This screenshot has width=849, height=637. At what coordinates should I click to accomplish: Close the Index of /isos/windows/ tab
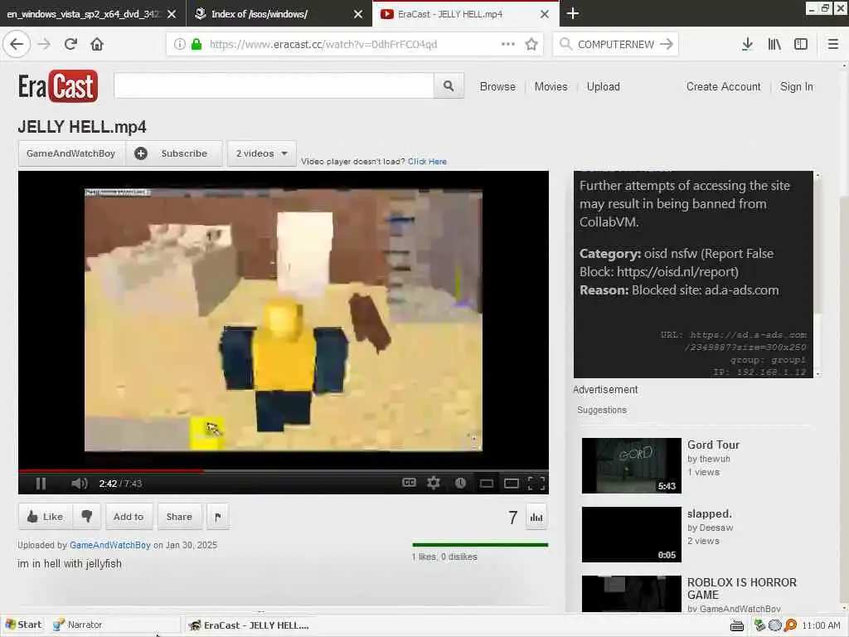point(358,14)
